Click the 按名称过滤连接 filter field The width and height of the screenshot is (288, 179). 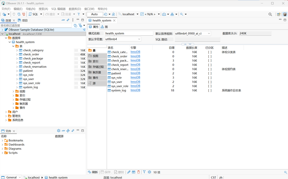[x=36, y=26]
